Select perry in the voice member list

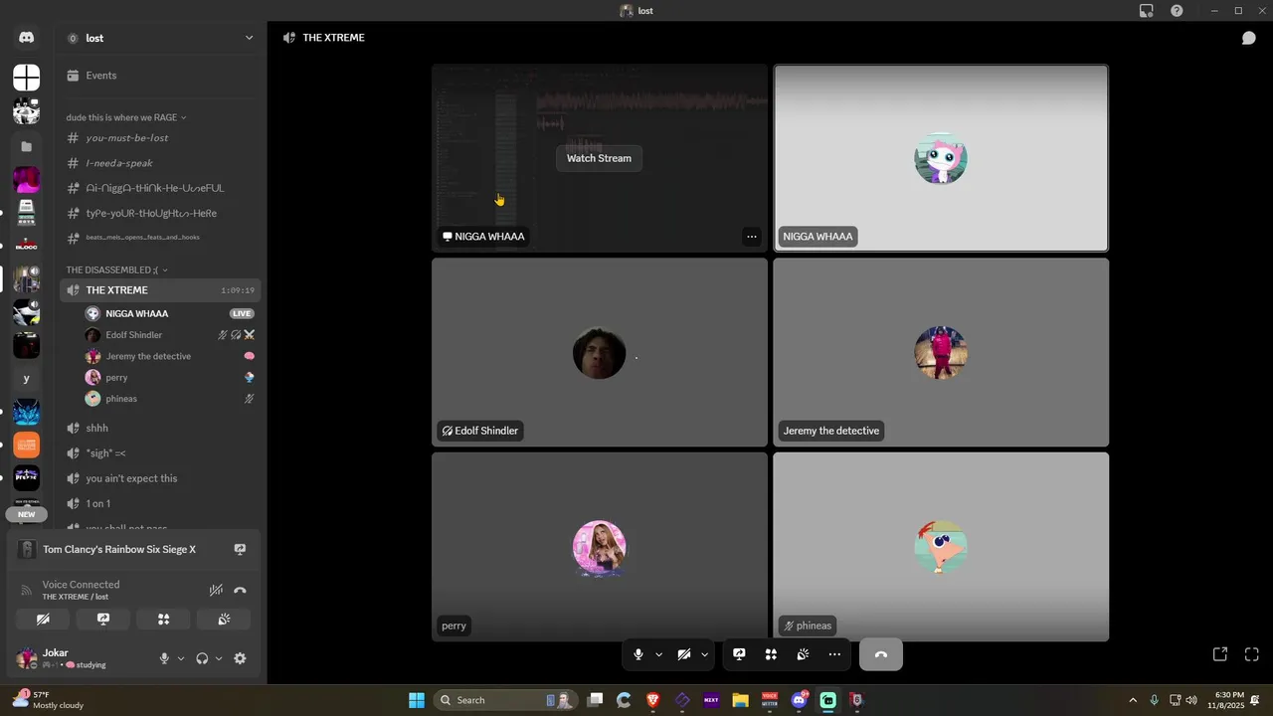(x=170, y=378)
